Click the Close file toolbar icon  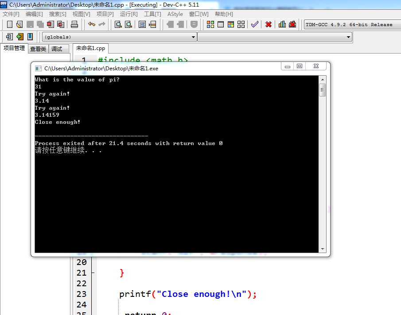click(51, 24)
